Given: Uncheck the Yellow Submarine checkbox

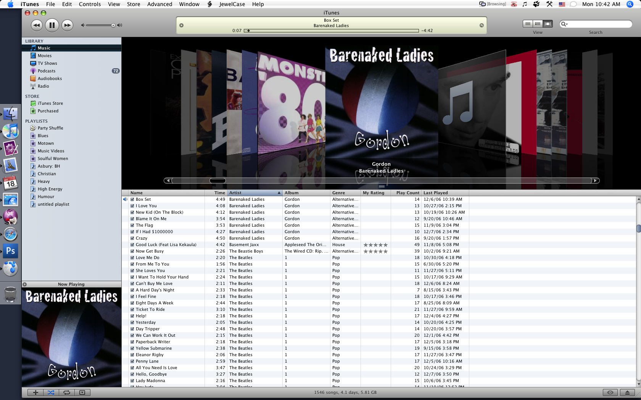Looking at the screenshot, I should (132, 348).
